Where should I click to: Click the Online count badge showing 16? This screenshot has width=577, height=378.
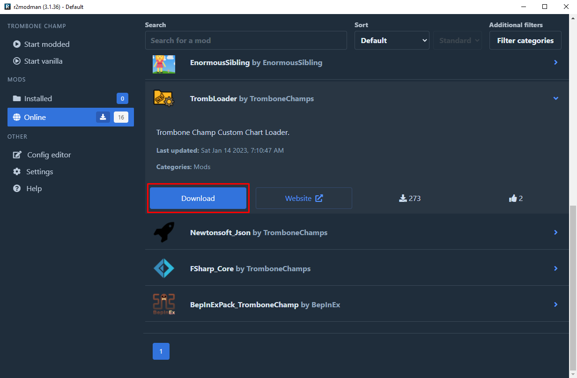(121, 117)
